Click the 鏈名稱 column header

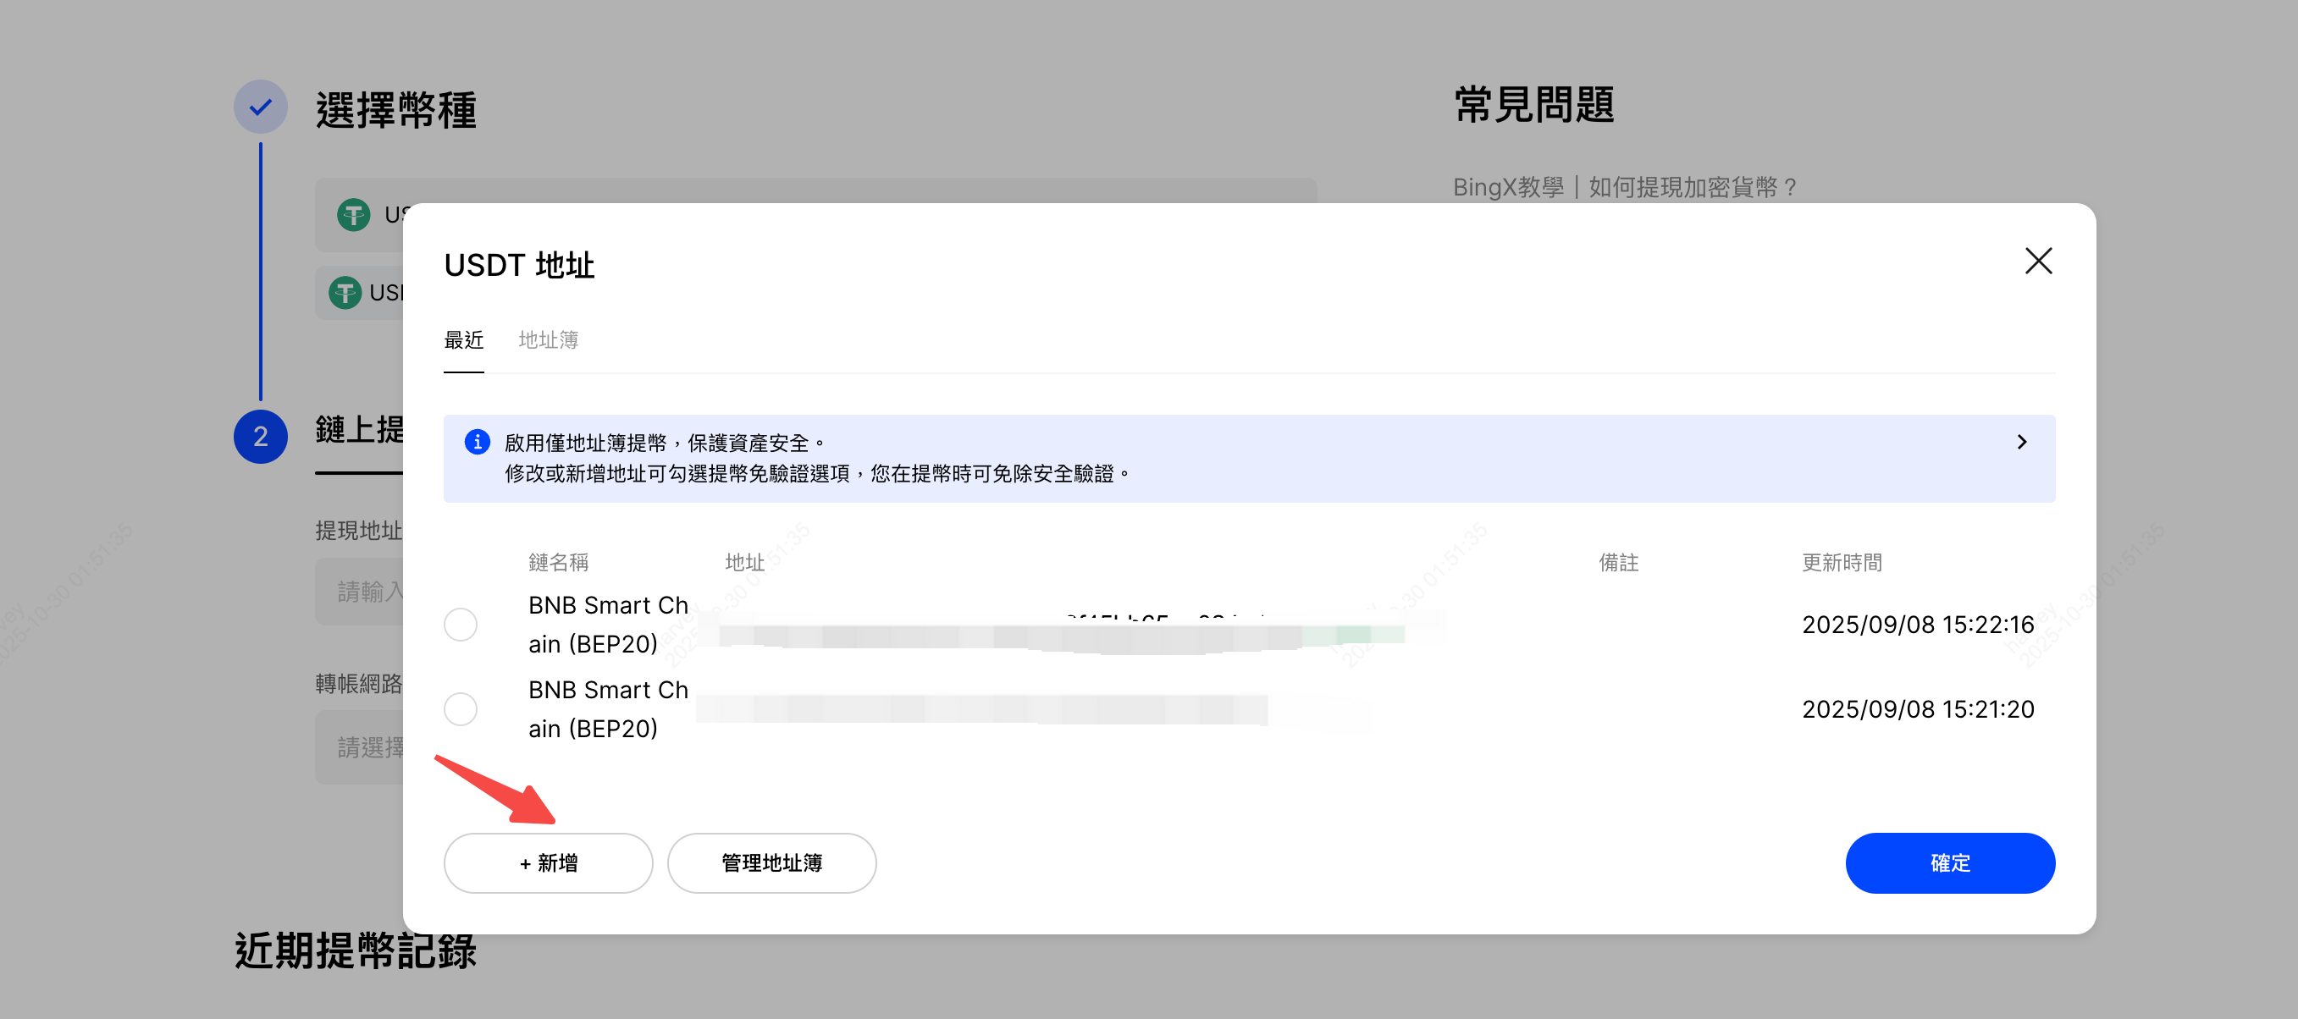tap(560, 563)
